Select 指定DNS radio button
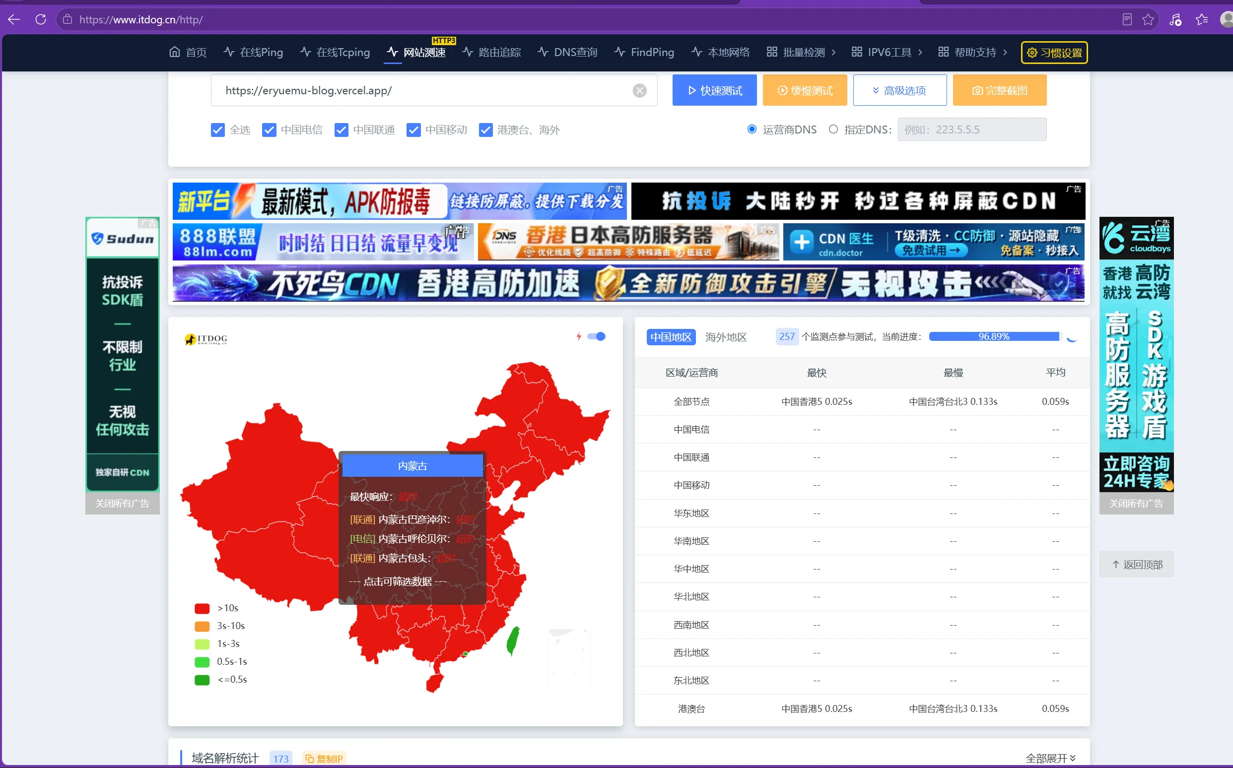 click(832, 129)
